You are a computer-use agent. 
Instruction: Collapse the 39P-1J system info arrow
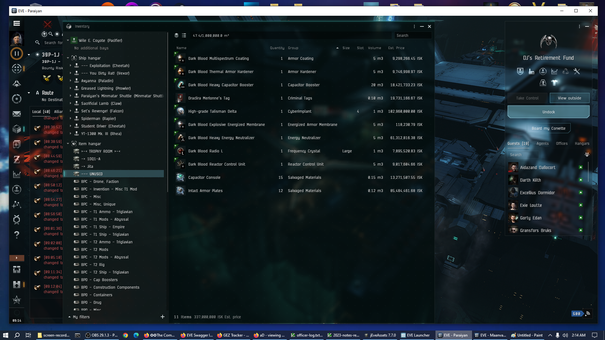29,54
